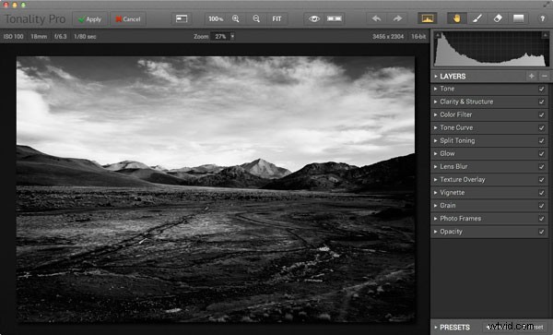The image size is (553, 335).
Task: Click the undo arrow
Action: [376, 18]
